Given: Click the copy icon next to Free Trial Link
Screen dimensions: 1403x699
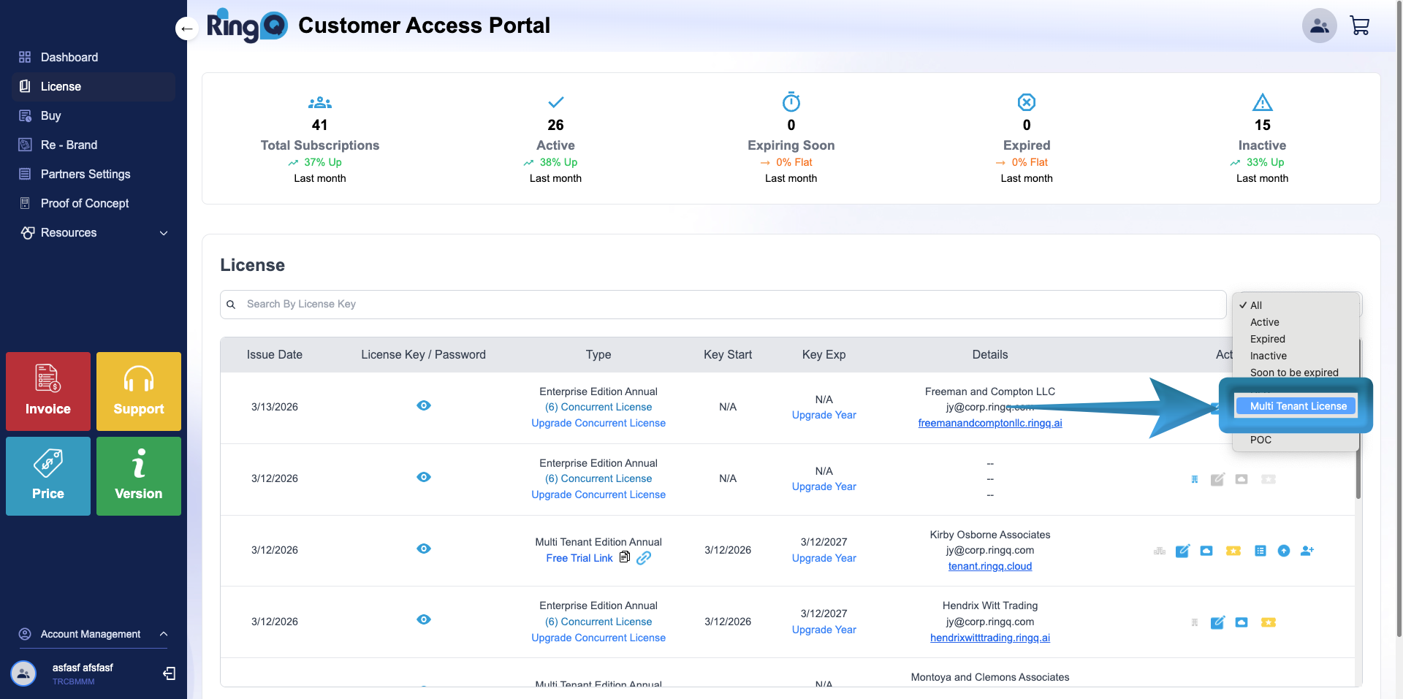Looking at the screenshot, I should coord(625,557).
